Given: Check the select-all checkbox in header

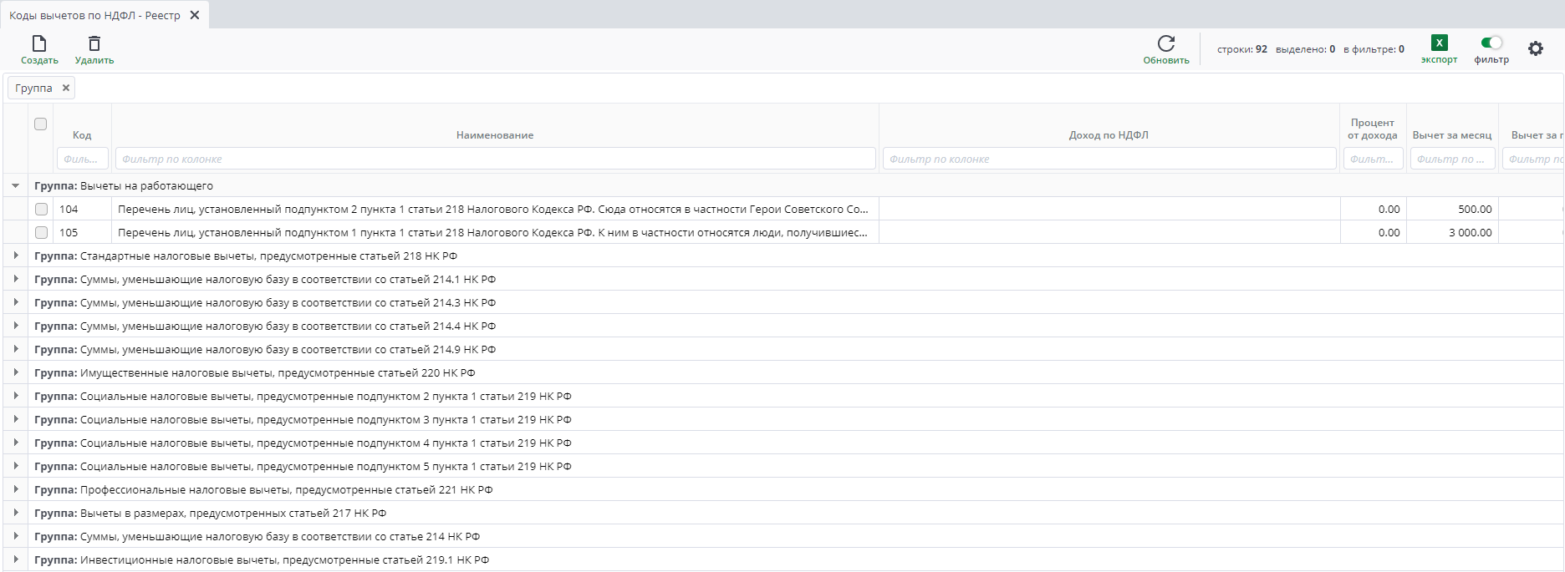Looking at the screenshot, I should tap(40, 124).
